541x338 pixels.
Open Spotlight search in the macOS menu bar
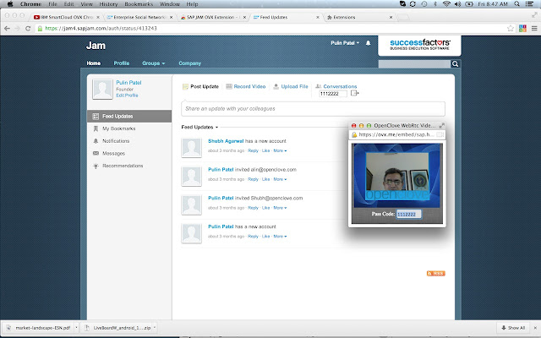pos(516,4)
